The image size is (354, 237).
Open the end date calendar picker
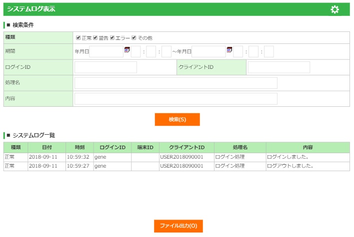[x=229, y=49]
